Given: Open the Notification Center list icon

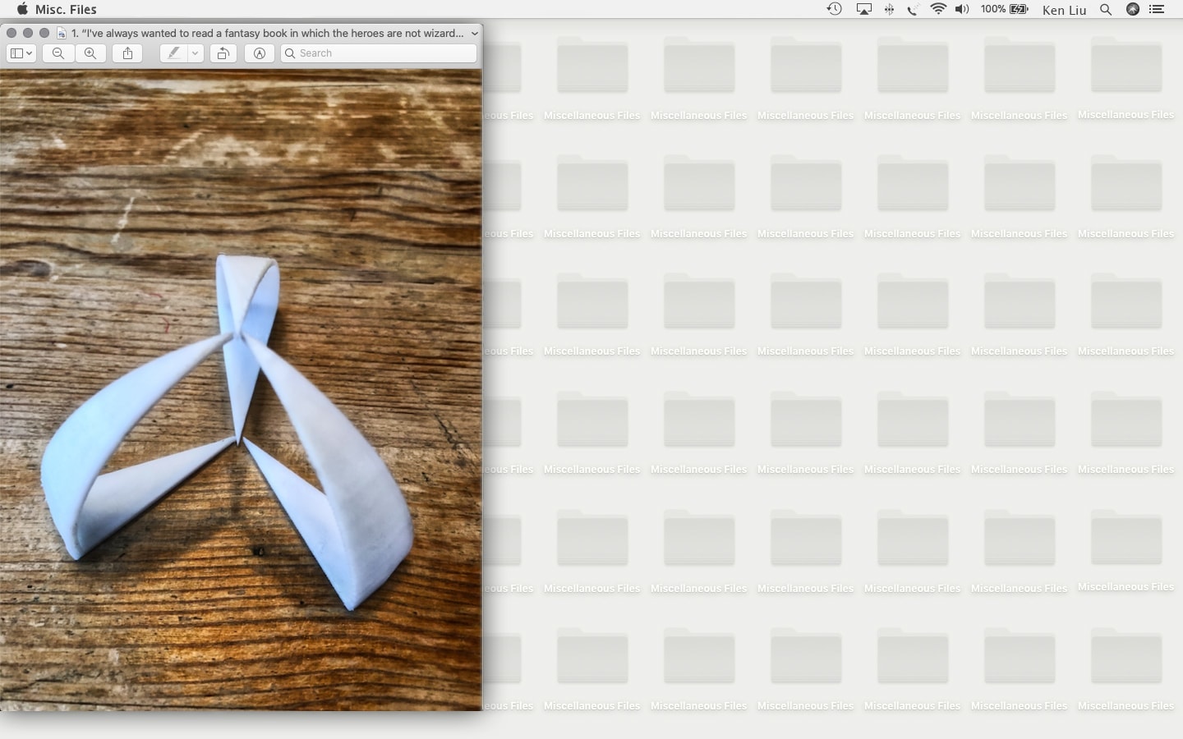Looking at the screenshot, I should click(1157, 9).
